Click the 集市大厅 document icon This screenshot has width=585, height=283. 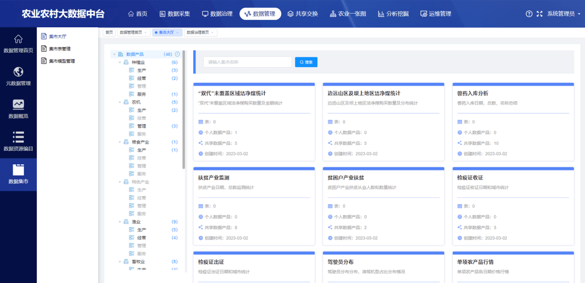[44, 36]
